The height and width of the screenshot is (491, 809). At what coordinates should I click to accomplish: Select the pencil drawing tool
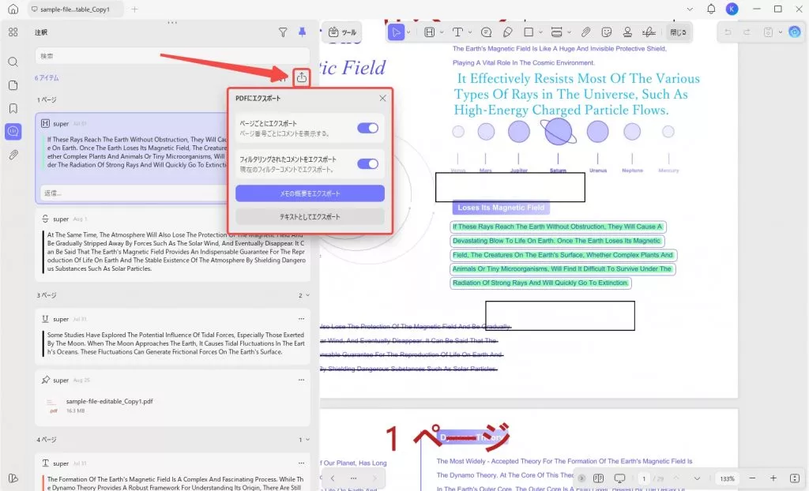click(508, 32)
